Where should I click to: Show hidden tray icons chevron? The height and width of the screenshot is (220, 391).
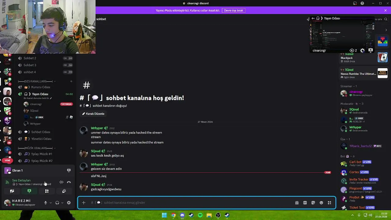tap(353, 215)
